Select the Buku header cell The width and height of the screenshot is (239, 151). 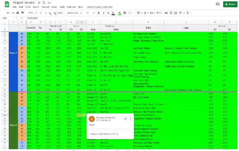pos(148,28)
